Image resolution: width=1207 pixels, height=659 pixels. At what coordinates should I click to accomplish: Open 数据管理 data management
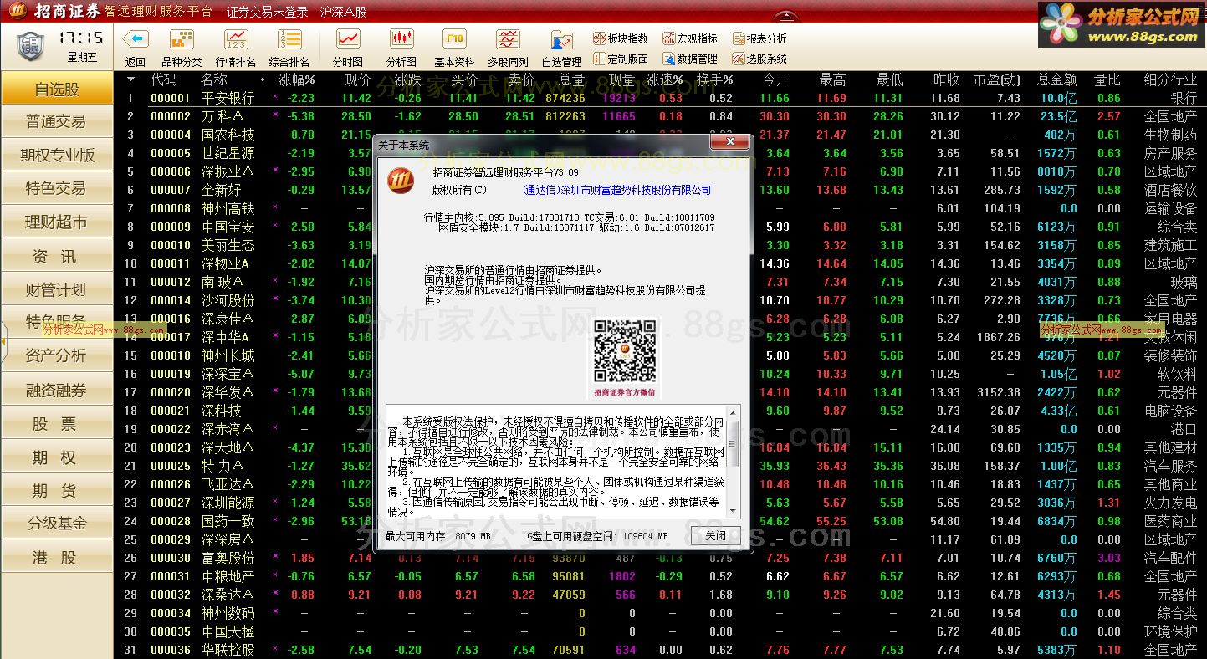690,59
